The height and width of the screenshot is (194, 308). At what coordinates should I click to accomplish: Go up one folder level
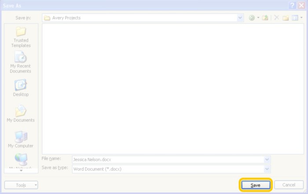click(x=265, y=18)
